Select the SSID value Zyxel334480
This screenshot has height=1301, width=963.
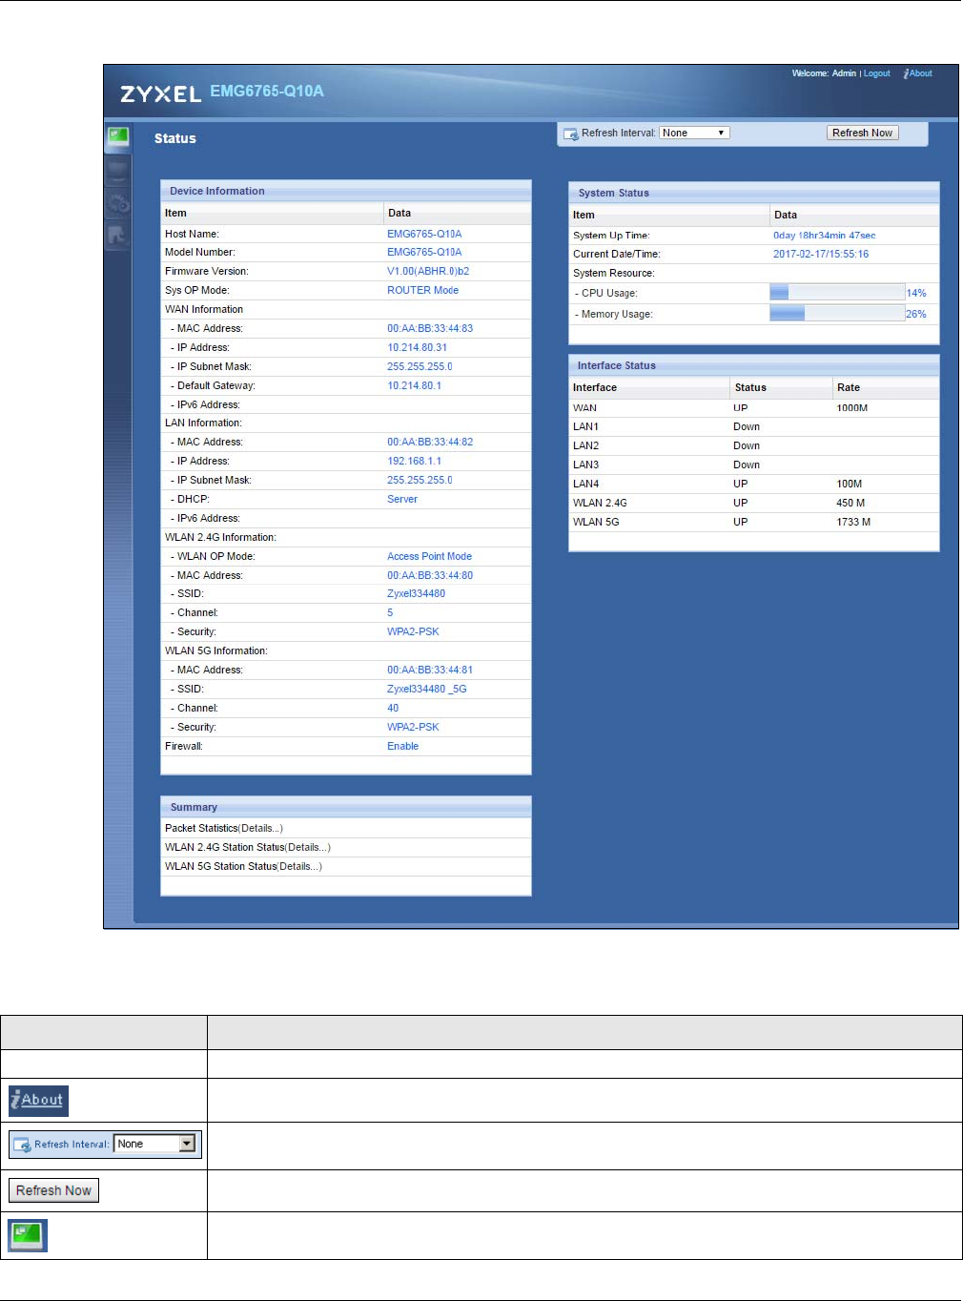point(416,593)
